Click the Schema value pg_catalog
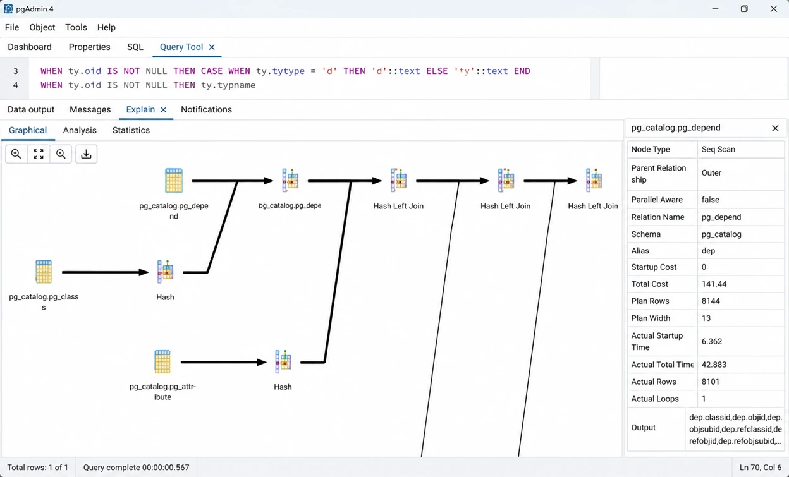The width and height of the screenshot is (789, 477). point(721,234)
